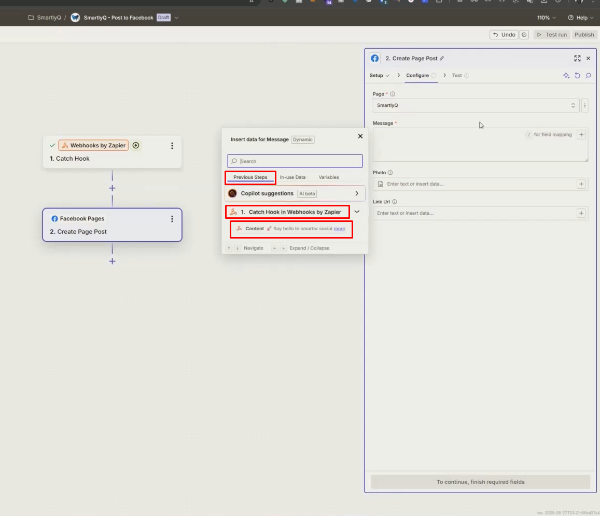Go to the Setup tab
Image resolution: width=600 pixels, height=516 pixels.
tap(380, 75)
